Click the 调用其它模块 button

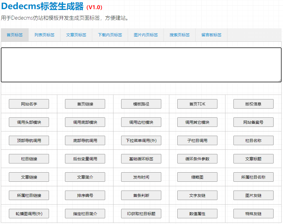click(x=197, y=122)
